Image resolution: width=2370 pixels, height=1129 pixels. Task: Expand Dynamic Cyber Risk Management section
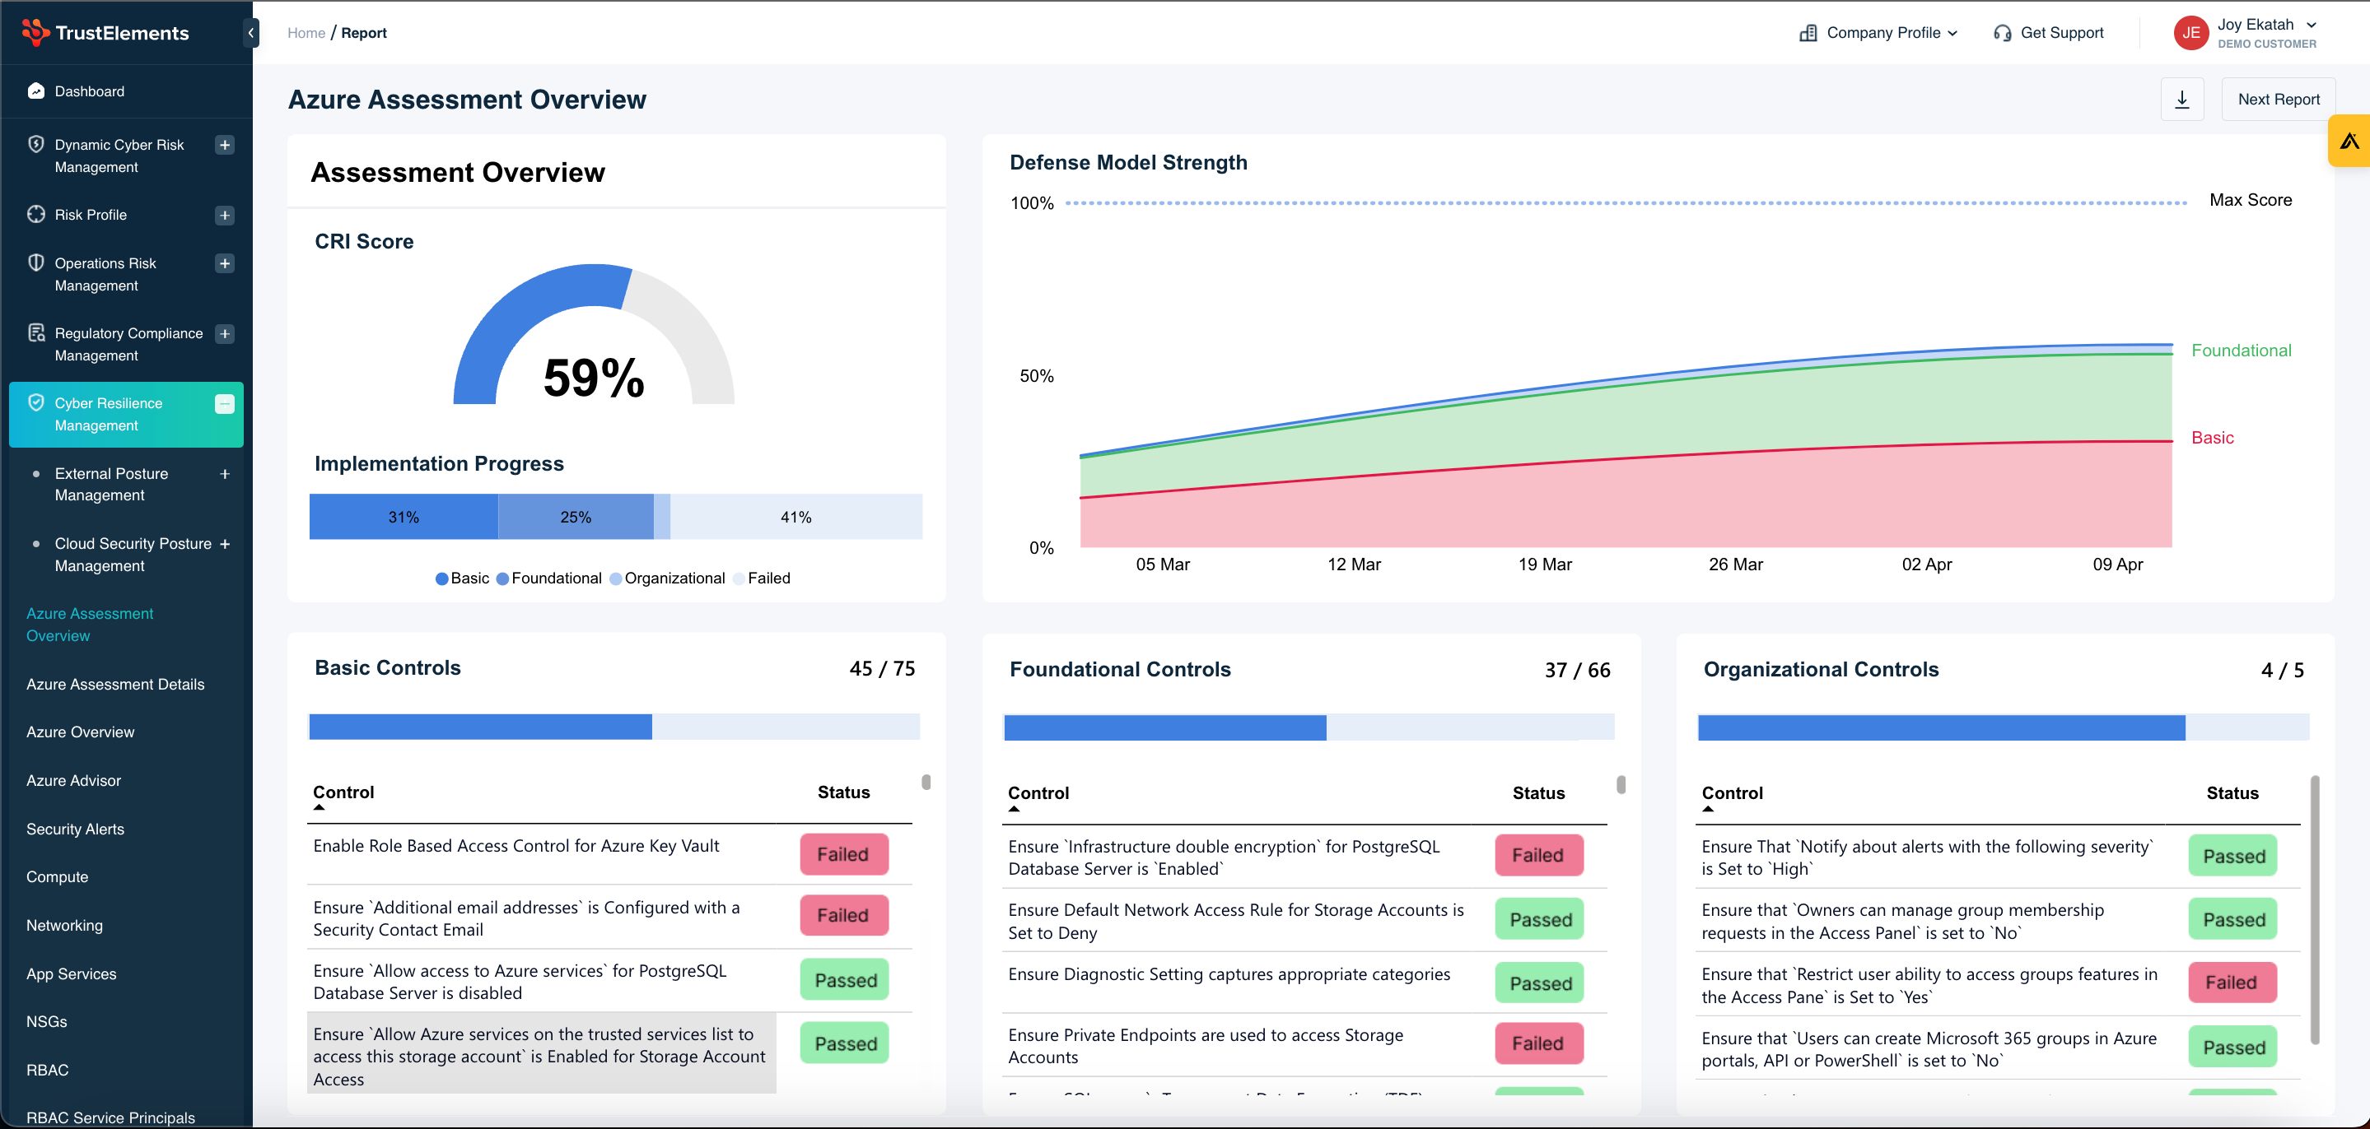point(225,146)
